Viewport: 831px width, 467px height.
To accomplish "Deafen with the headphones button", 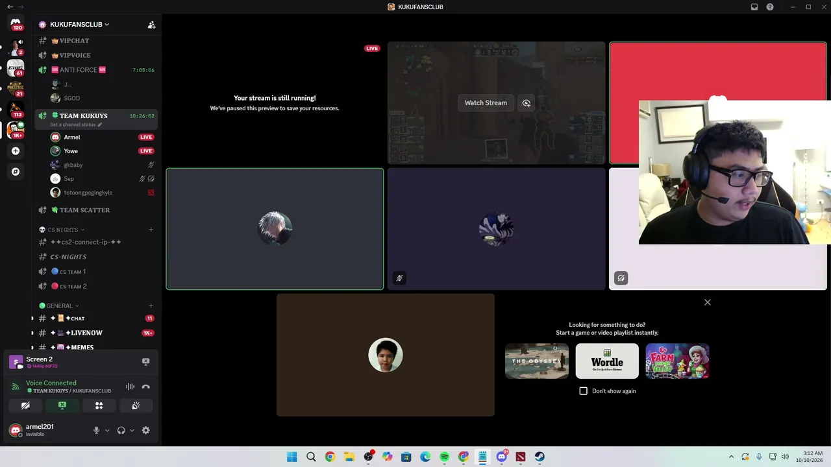I will (x=121, y=430).
